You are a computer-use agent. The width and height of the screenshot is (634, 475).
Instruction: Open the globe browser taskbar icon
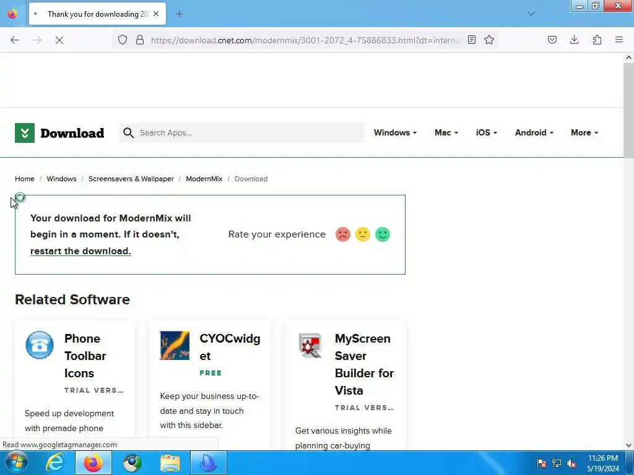click(132, 463)
